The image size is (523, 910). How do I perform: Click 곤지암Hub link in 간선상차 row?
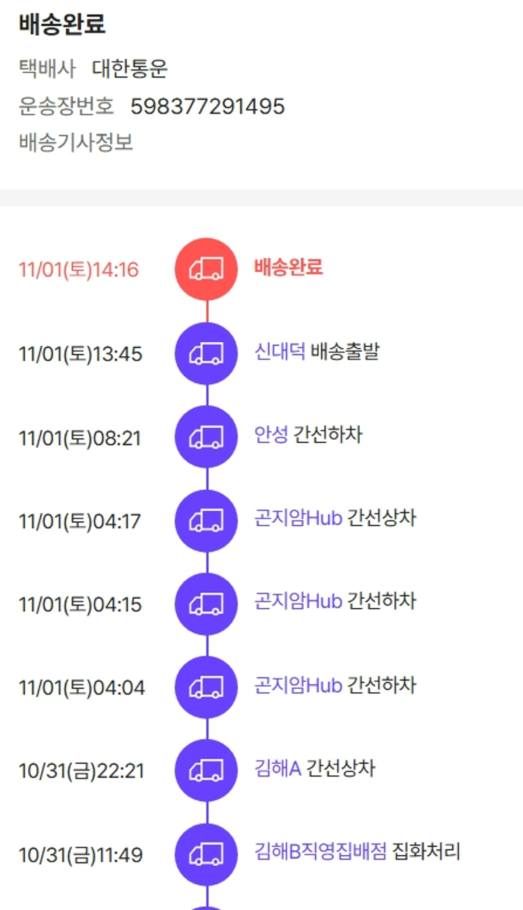click(298, 519)
